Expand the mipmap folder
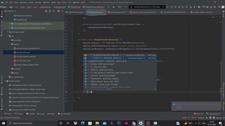The height and width of the screenshot is (126, 225). (x=10, y=69)
